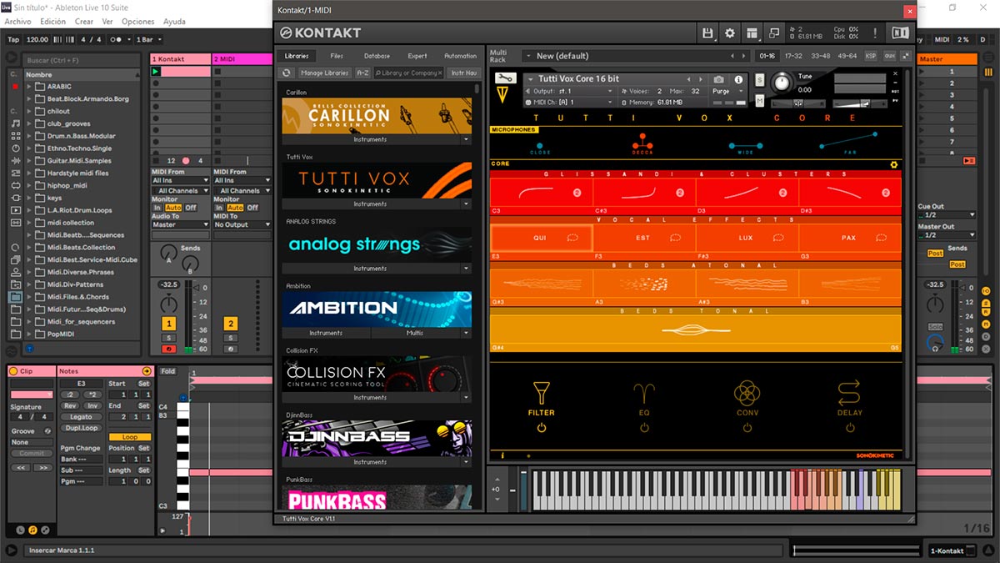Toggle the Loop switch in Notes
Image resolution: width=1000 pixels, height=563 pixels.
click(129, 437)
